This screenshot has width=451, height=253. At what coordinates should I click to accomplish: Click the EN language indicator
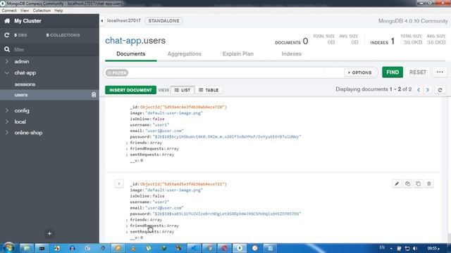tap(382, 247)
